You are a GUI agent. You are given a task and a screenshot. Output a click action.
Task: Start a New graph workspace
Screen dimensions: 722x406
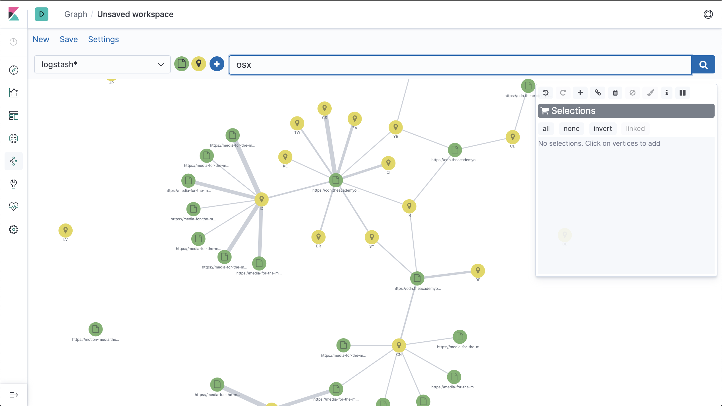pos(41,39)
